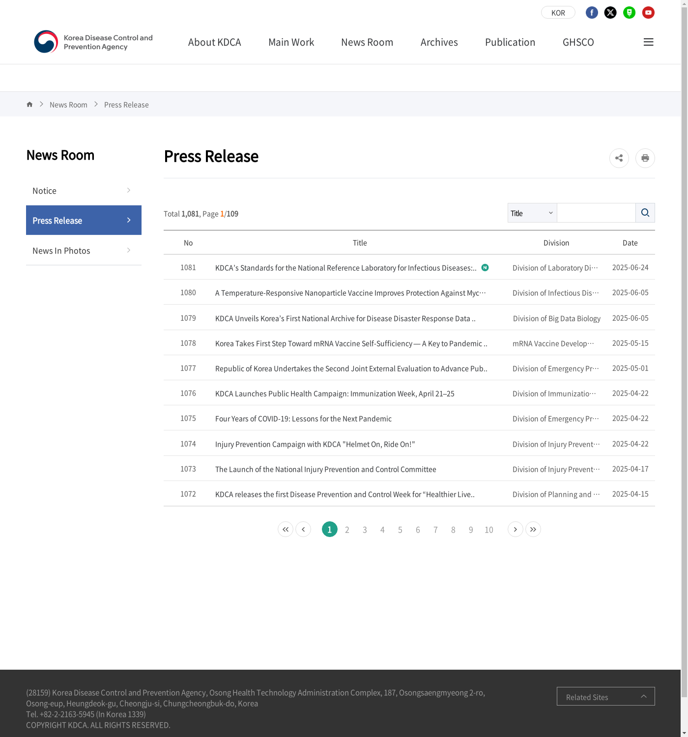Go to page 5 of results
Image resolution: width=688 pixels, height=737 pixels.
click(400, 530)
